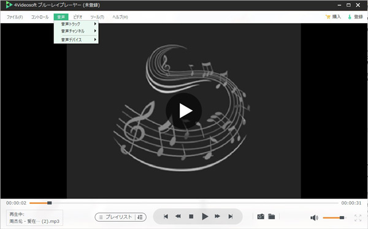Click the now playing mp3 filename
368x229 pixels.
(34, 221)
